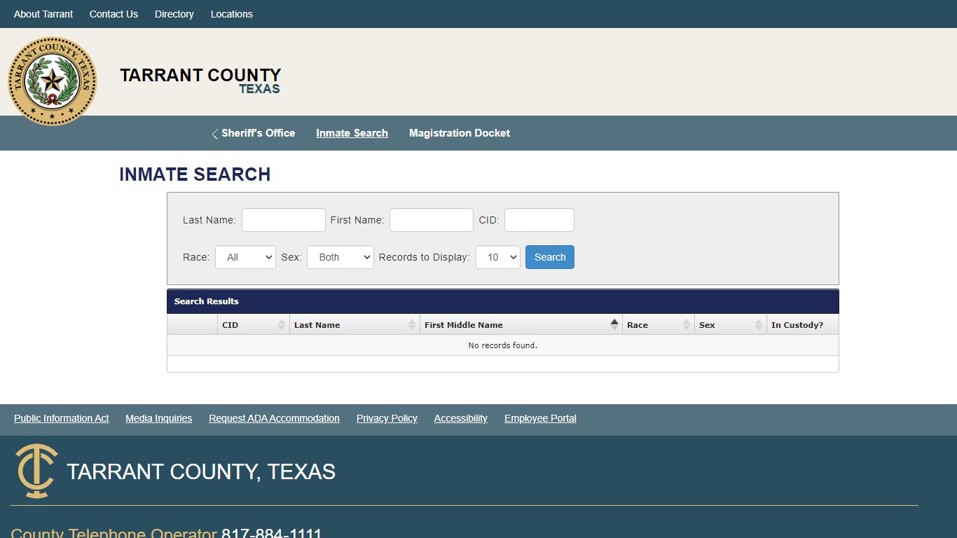Click the TARRANT COUNTY header title
This screenshot has width=957, height=538.
[x=200, y=75]
